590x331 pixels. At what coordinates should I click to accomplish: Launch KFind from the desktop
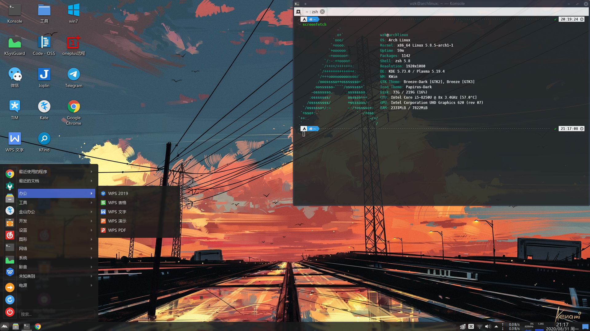tap(44, 142)
